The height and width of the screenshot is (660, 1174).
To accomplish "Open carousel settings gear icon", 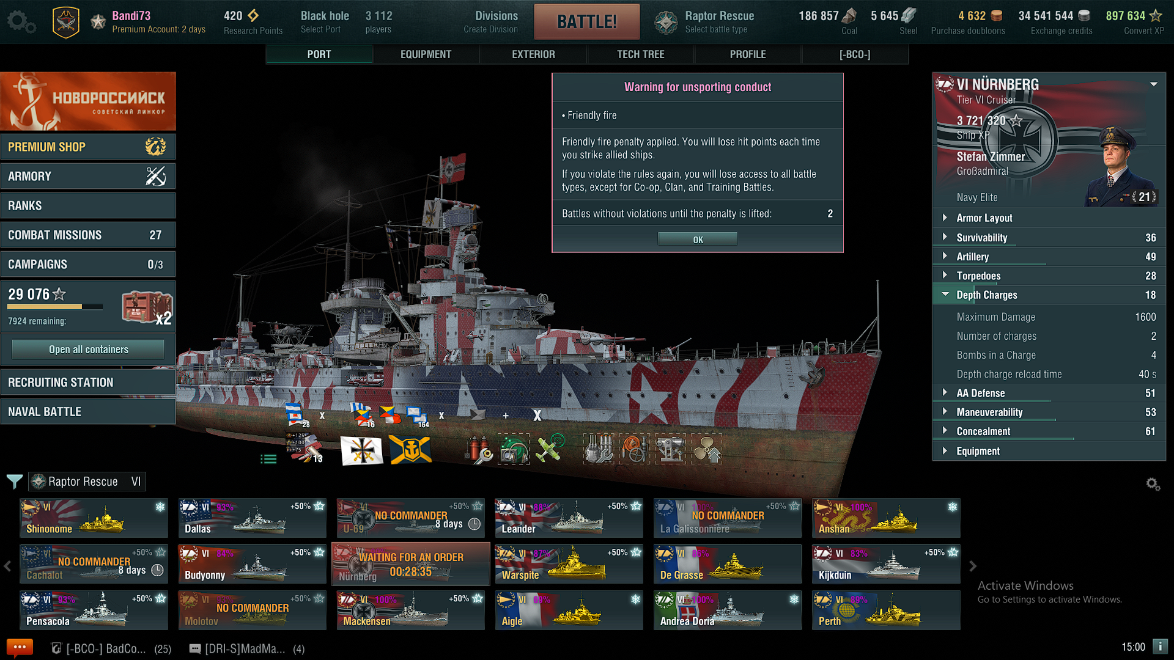I will pyautogui.click(x=1153, y=484).
